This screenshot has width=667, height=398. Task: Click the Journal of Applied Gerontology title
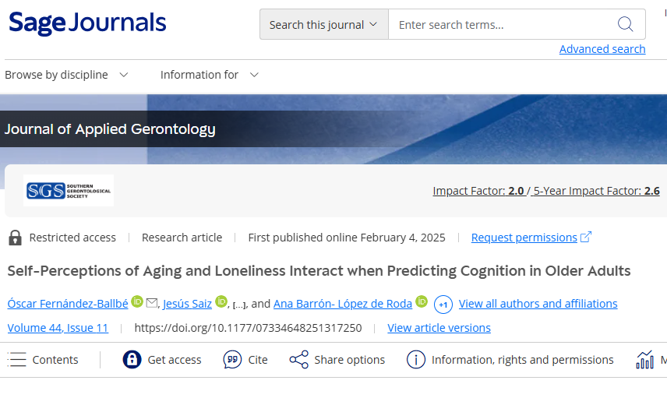[x=110, y=129]
